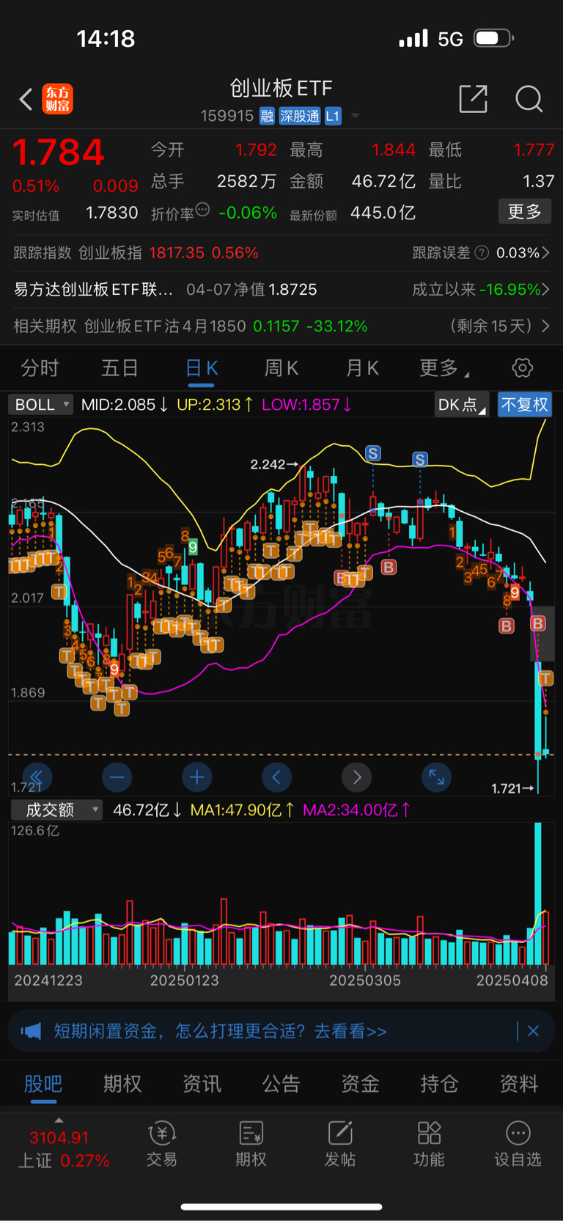Open 成立以来 -16.95% chevron
The height and width of the screenshot is (1221, 563).
(545, 290)
